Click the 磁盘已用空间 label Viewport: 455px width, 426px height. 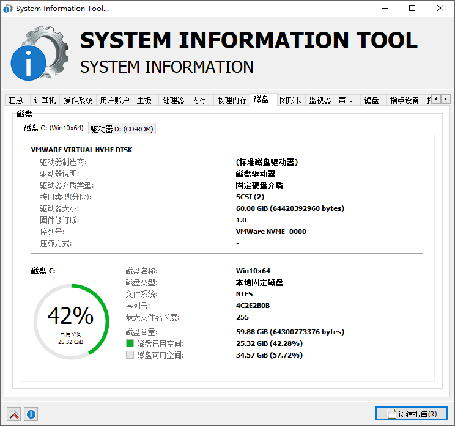coord(160,343)
